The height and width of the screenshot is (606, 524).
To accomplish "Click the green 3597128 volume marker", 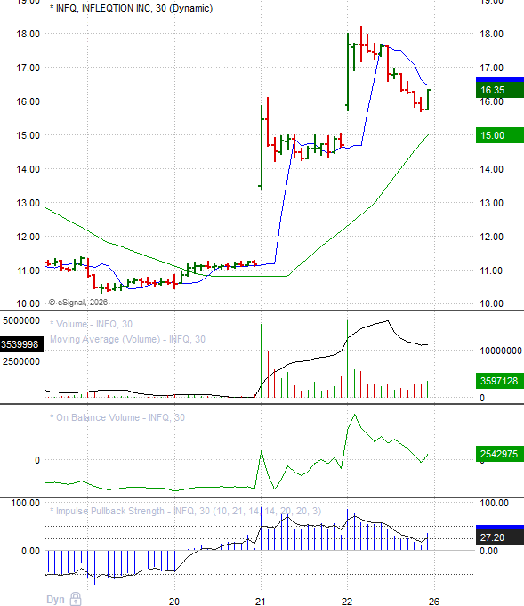I will (x=500, y=381).
